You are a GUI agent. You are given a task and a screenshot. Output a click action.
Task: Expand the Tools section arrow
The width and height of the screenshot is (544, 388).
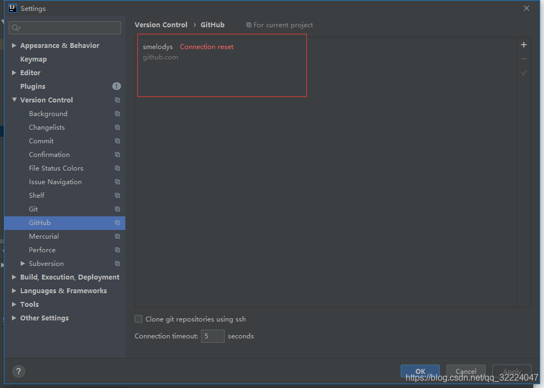coord(14,304)
